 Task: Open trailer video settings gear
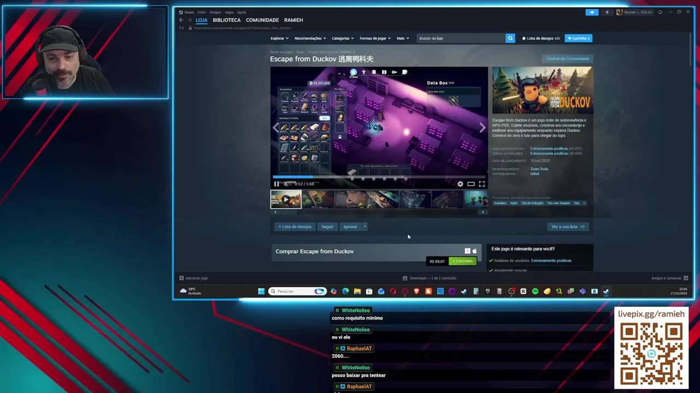(x=460, y=184)
